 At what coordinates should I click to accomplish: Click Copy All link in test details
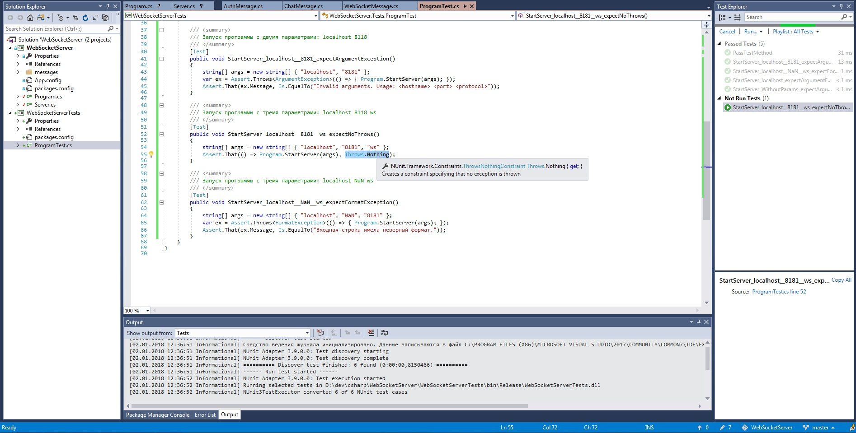coord(842,280)
